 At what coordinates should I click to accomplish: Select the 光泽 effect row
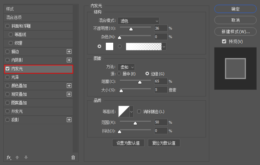[38, 77]
